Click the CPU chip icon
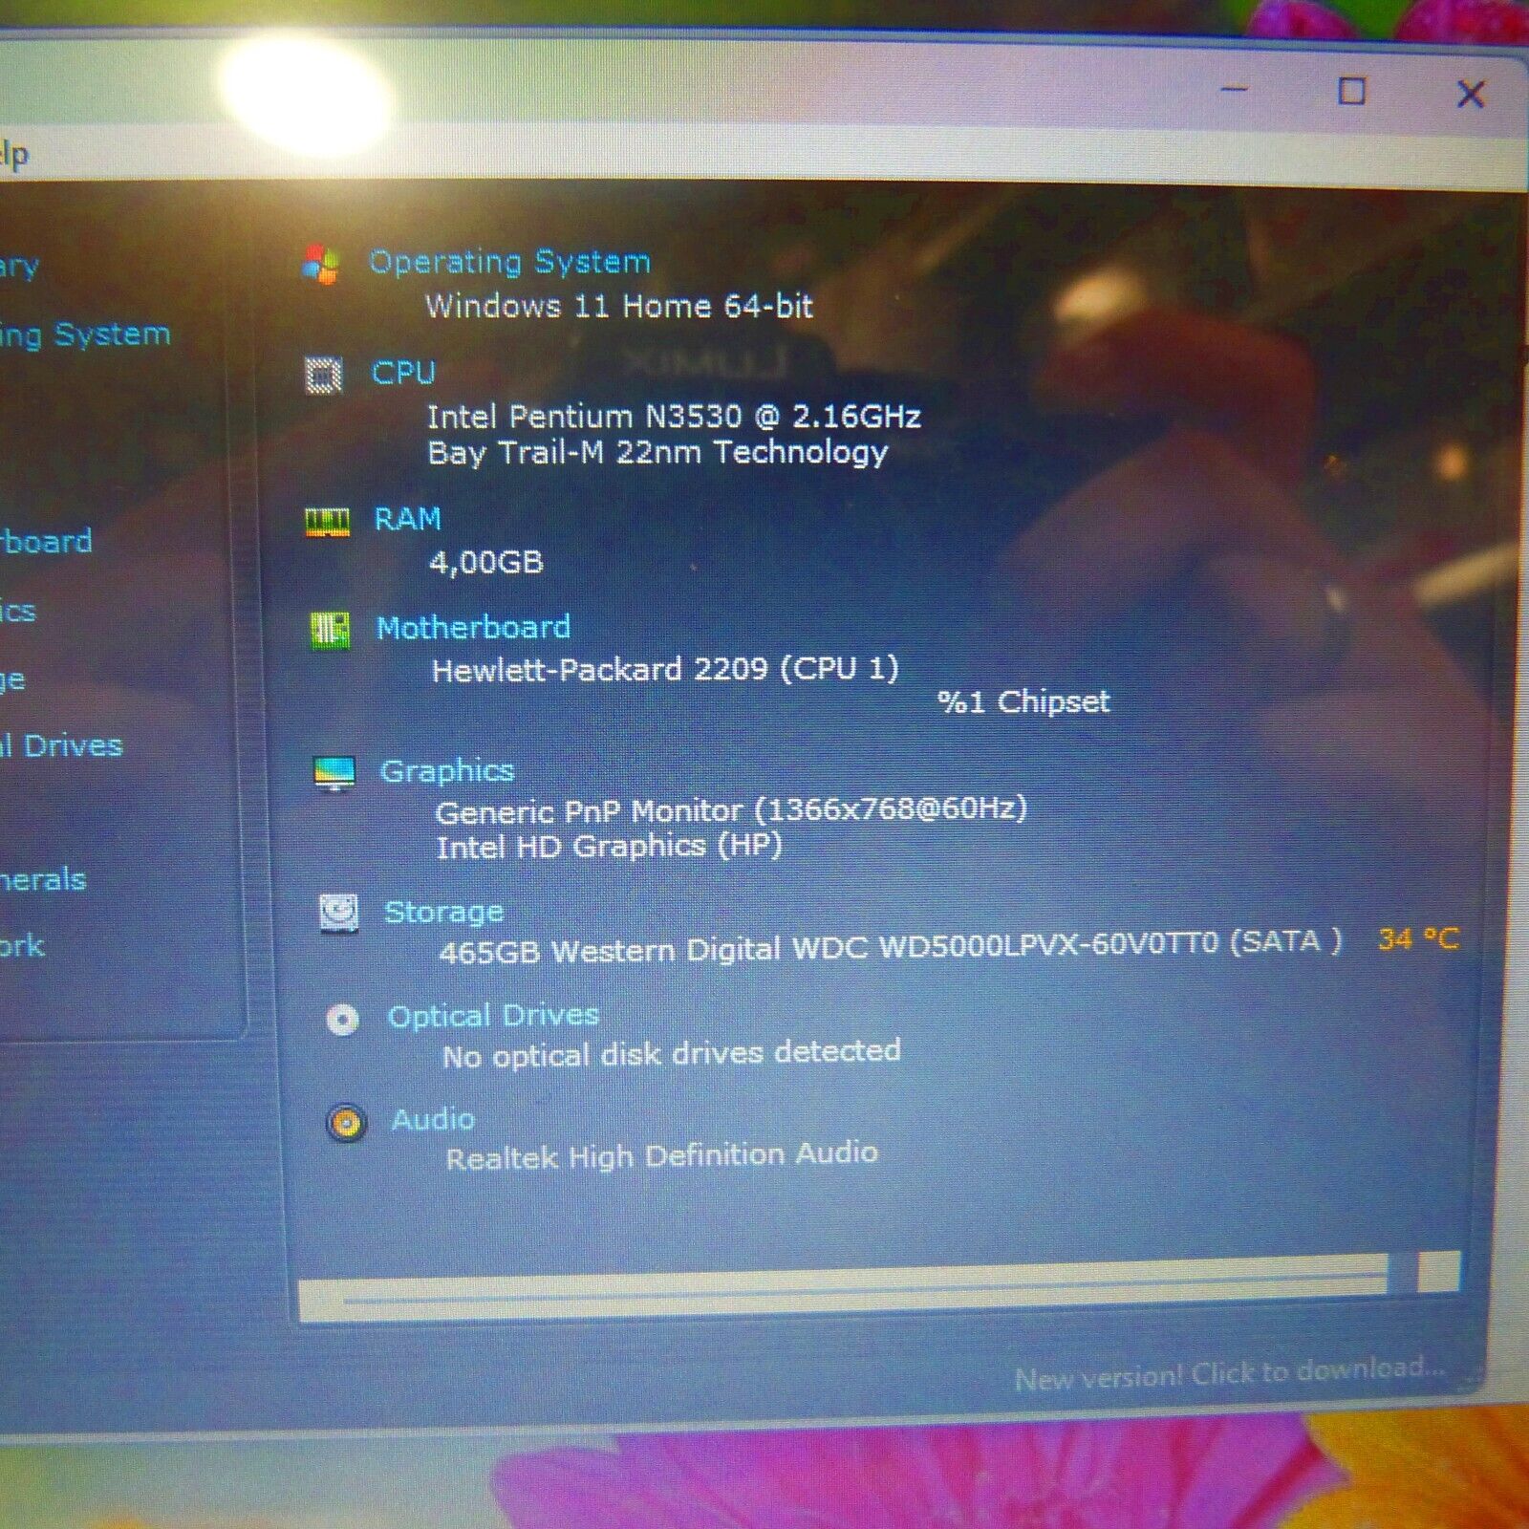The height and width of the screenshot is (1529, 1529). pyautogui.click(x=324, y=375)
